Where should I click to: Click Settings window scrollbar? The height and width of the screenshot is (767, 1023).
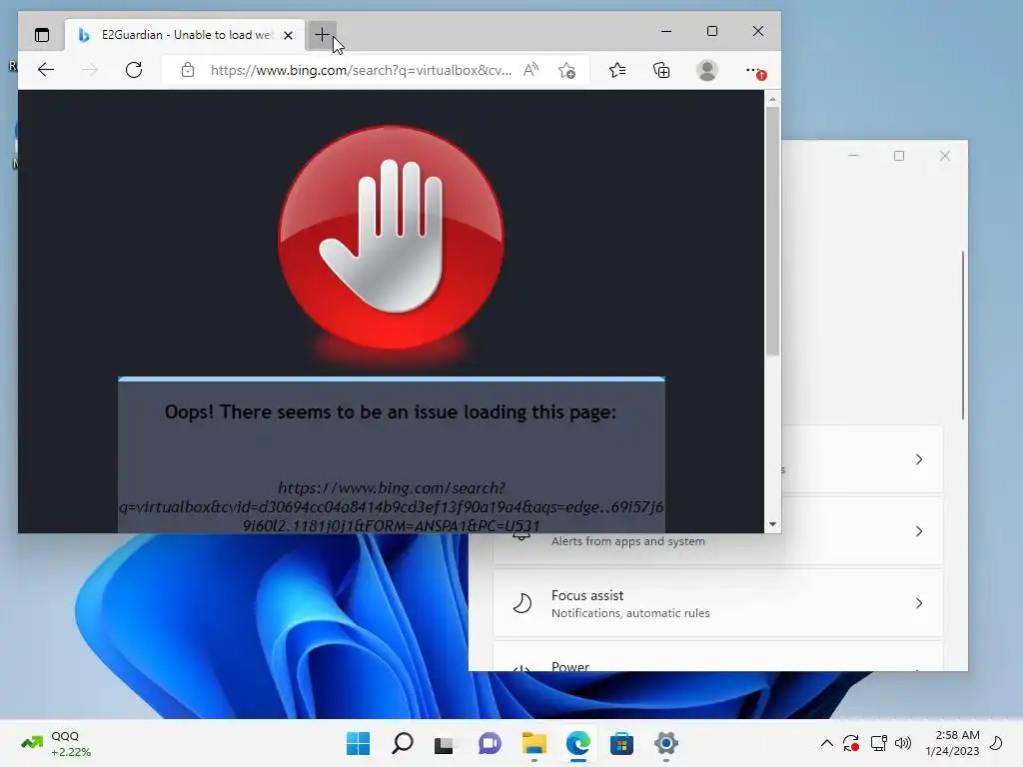[x=963, y=335]
